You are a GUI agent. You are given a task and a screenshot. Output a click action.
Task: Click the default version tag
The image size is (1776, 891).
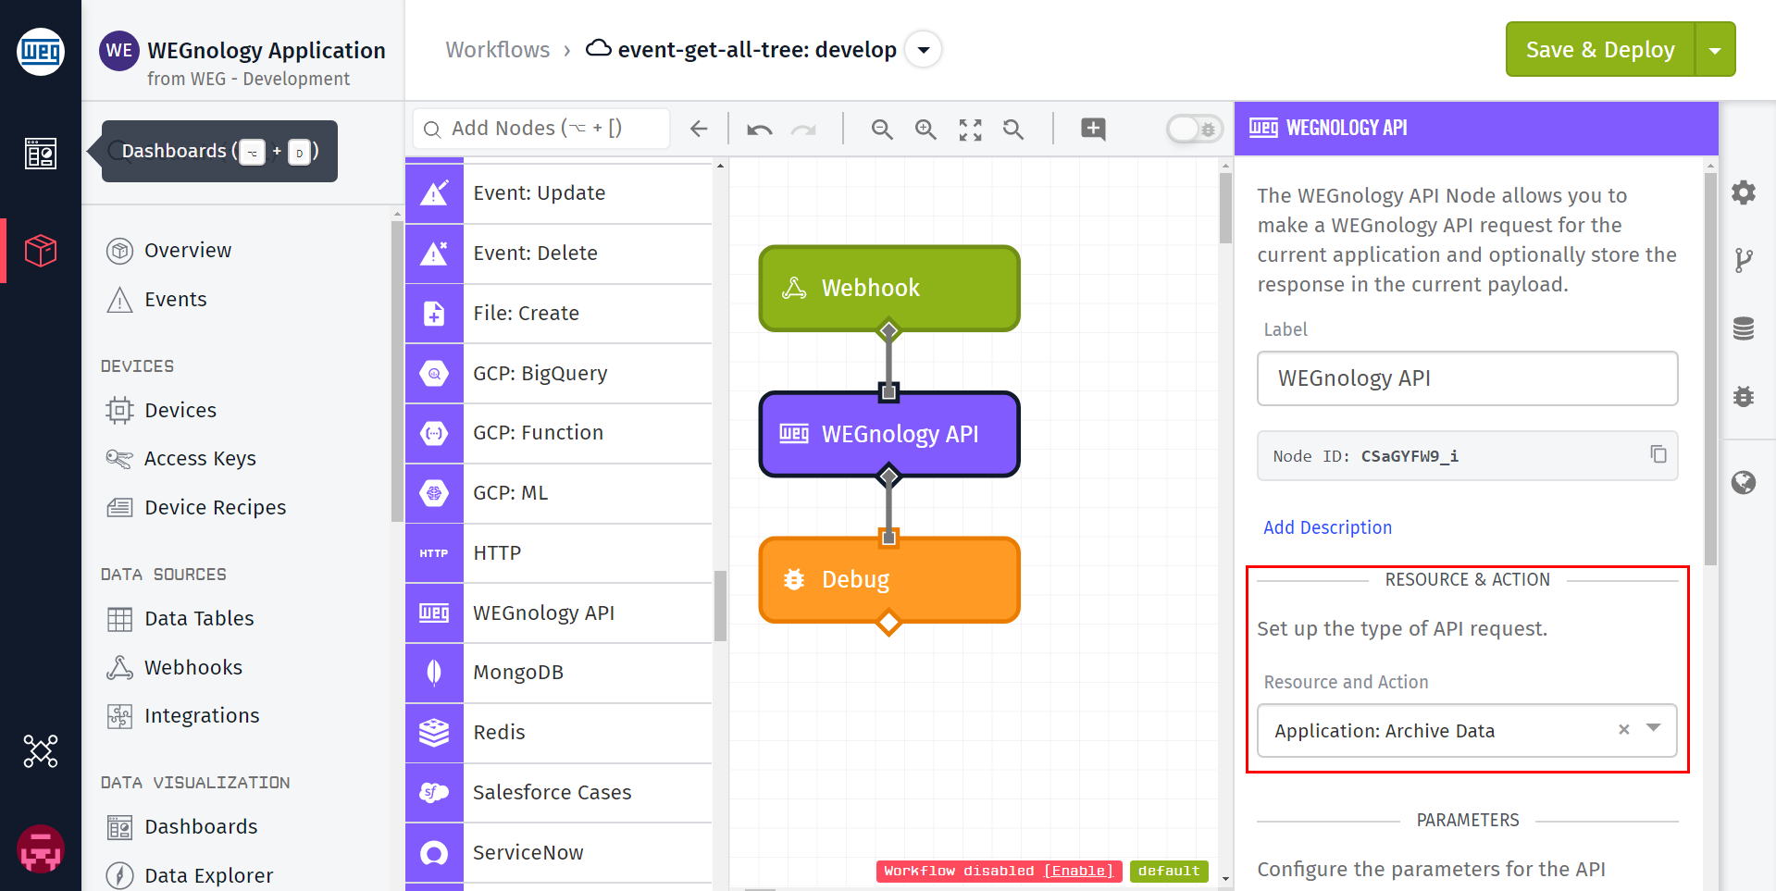1169,871
